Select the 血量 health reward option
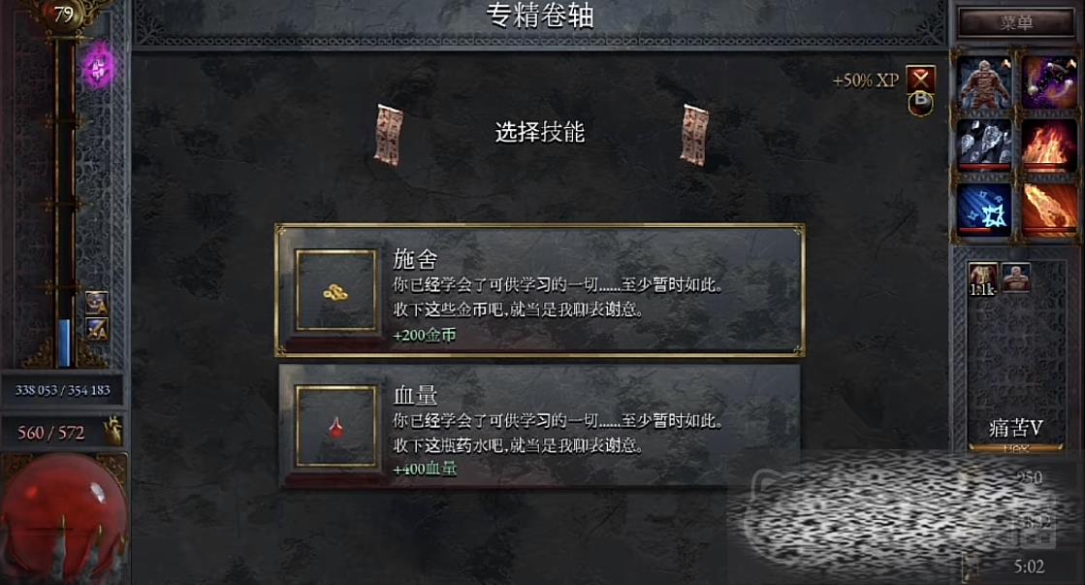The image size is (1085, 585). pyautogui.click(x=540, y=426)
